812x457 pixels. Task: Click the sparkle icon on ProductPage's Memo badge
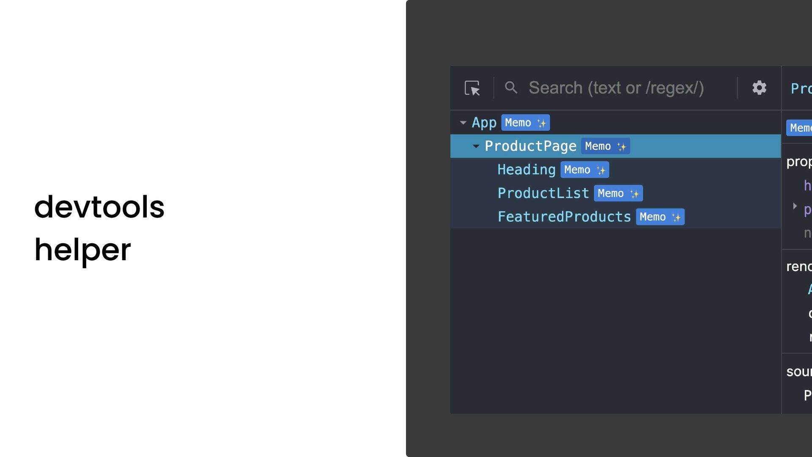click(621, 147)
